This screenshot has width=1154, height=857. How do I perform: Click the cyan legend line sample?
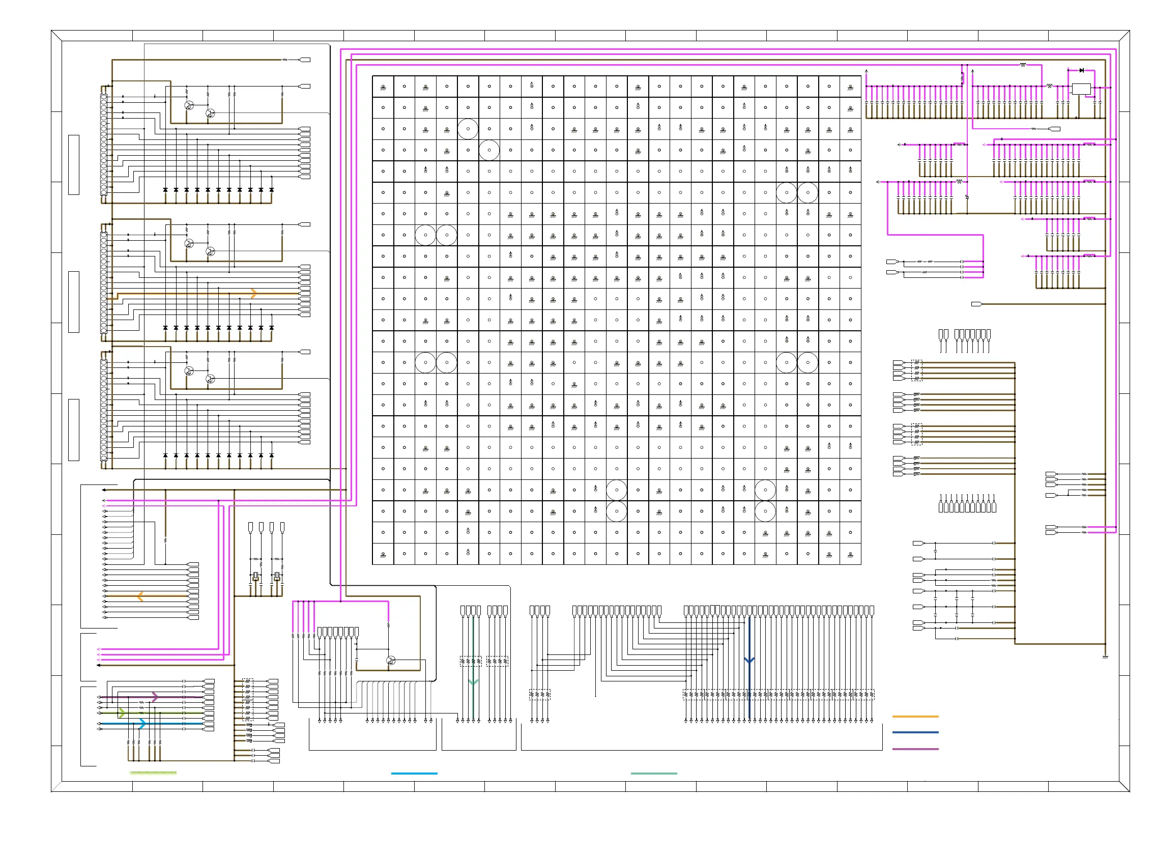[x=414, y=773]
